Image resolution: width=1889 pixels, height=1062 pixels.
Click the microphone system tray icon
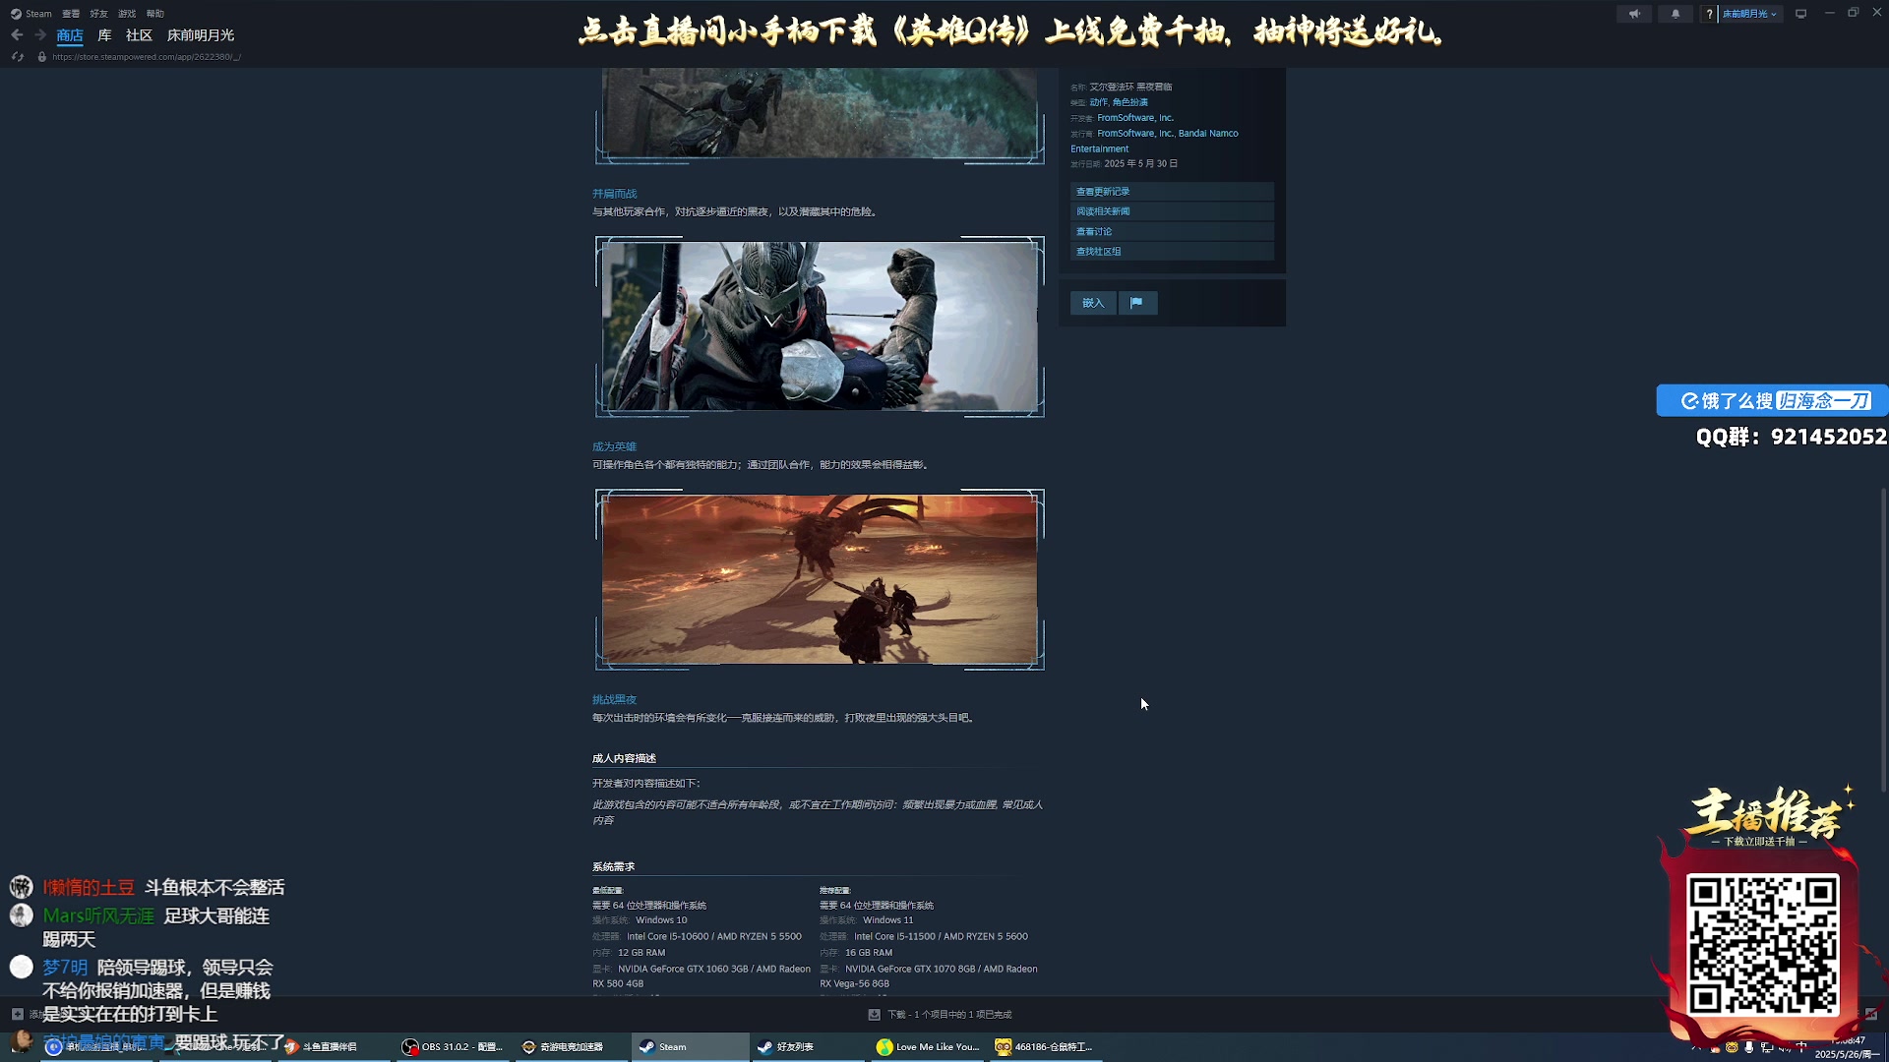pyautogui.click(x=1748, y=1047)
